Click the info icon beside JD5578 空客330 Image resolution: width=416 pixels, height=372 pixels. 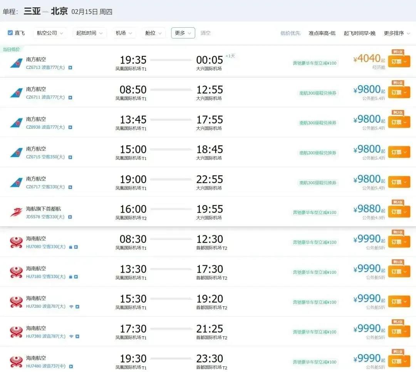point(70,217)
